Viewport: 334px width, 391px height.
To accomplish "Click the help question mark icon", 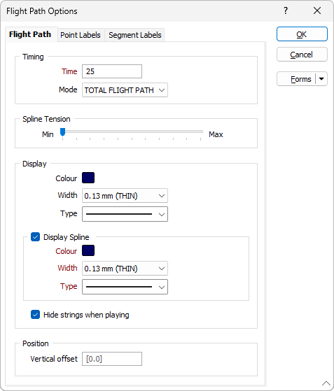I will [x=286, y=10].
